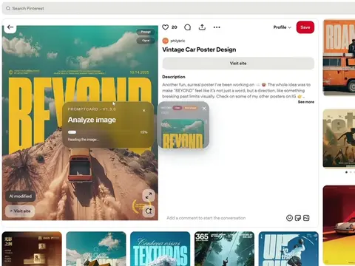Like the pin with the heart icon
This screenshot has height=266, width=355.
tap(166, 27)
